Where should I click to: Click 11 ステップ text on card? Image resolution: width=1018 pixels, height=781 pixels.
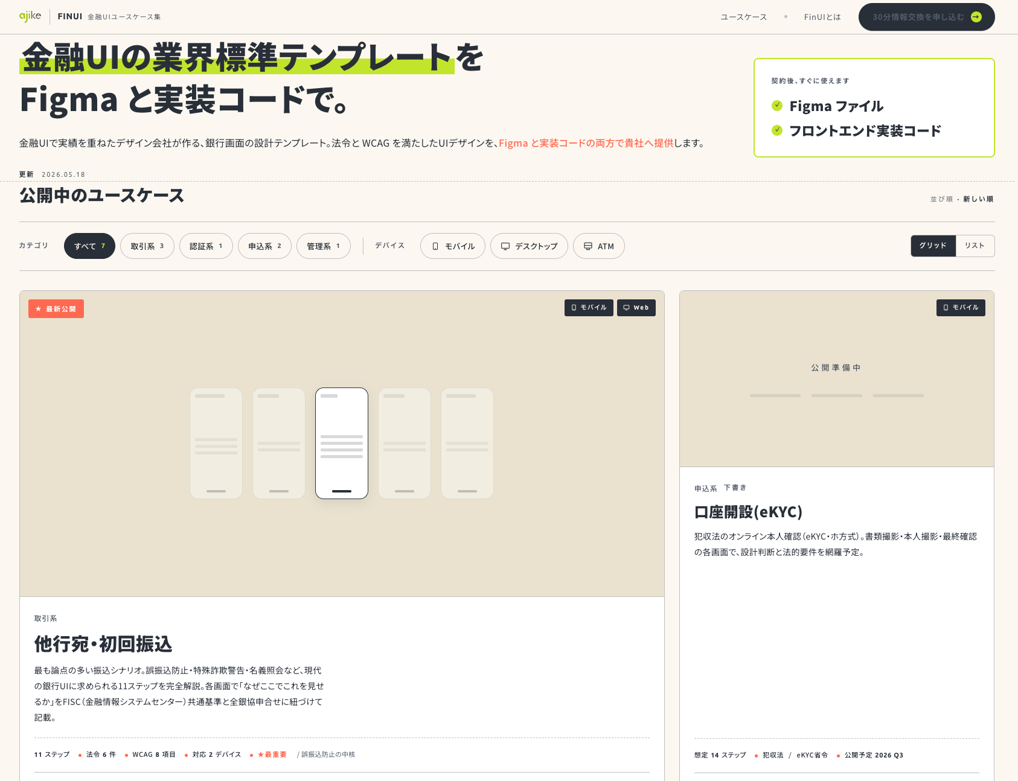[x=52, y=754]
